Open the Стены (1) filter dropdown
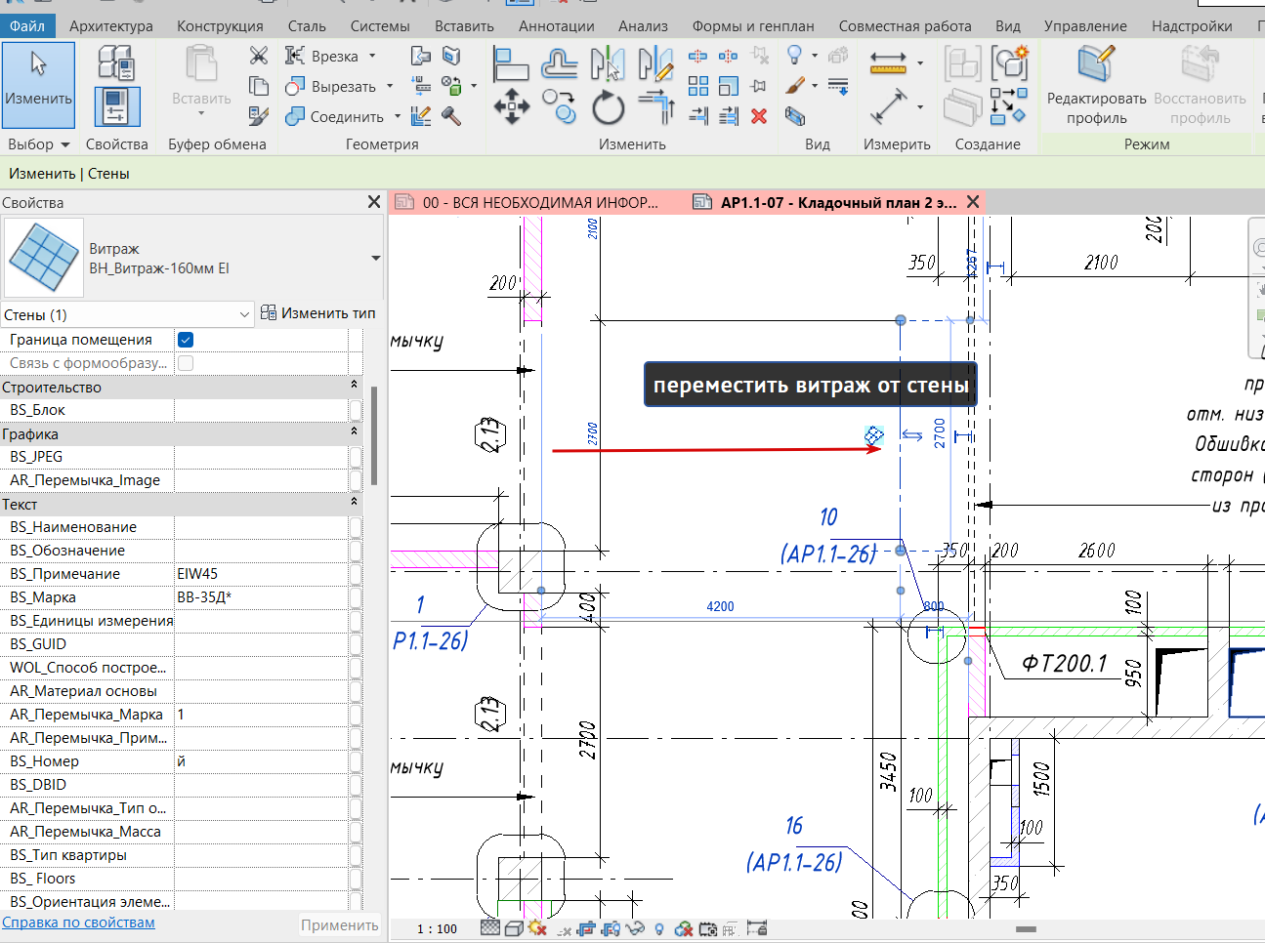1265x943 pixels. pos(244,314)
